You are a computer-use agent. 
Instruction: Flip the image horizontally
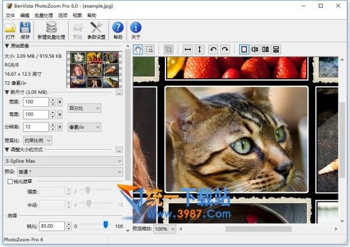tap(188, 50)
